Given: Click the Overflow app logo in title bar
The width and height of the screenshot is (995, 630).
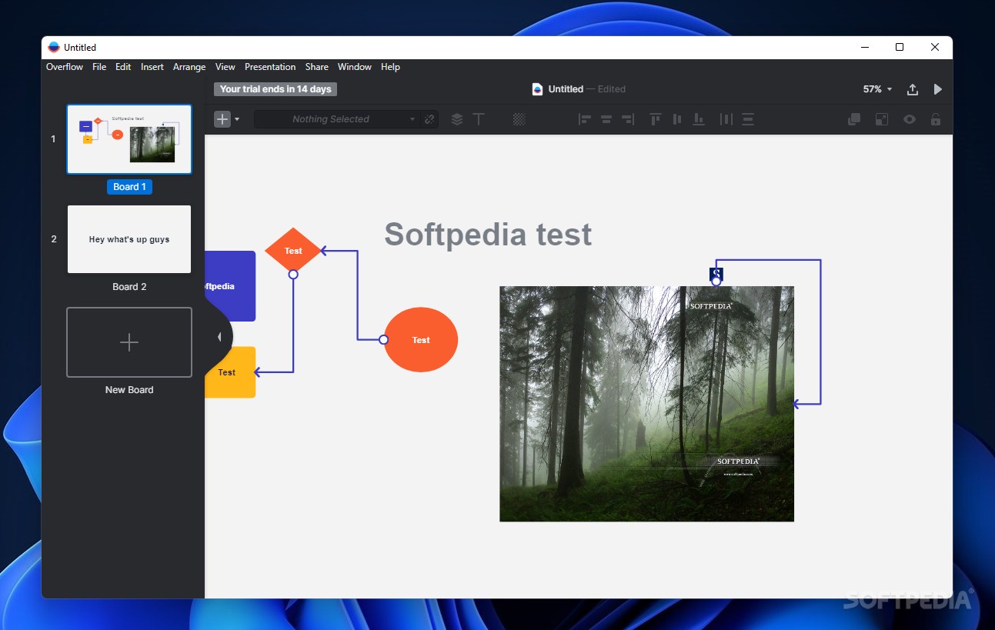Looking at the screenshot, I should [54, 47].
